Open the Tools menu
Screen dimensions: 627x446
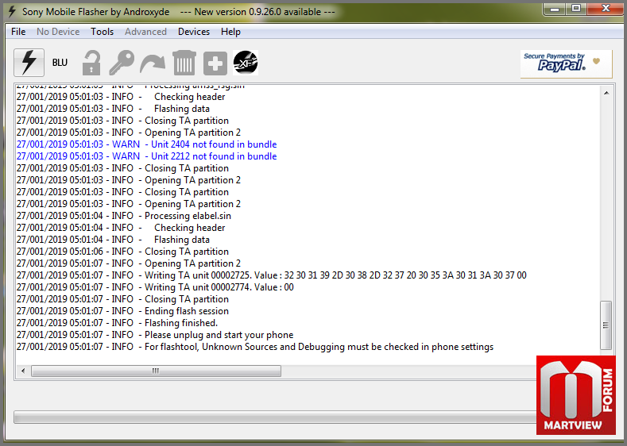click(x=102, y=32)
